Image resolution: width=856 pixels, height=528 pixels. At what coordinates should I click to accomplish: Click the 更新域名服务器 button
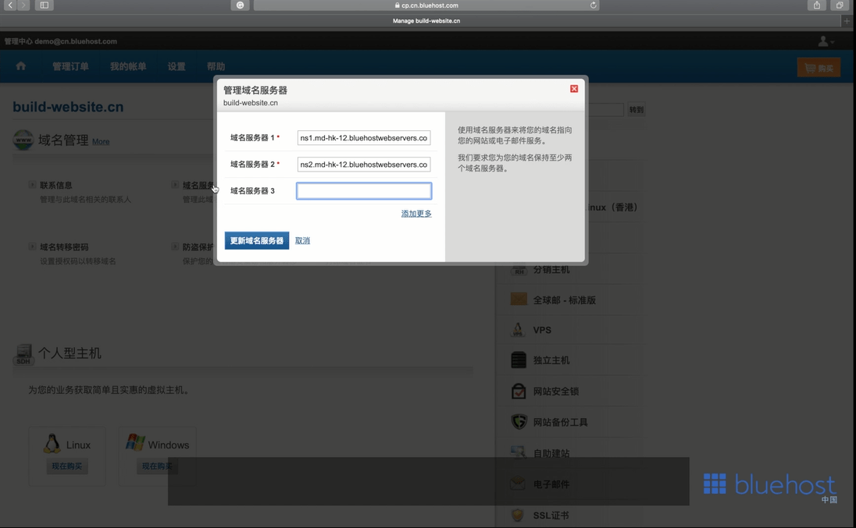tap(257, 240)
